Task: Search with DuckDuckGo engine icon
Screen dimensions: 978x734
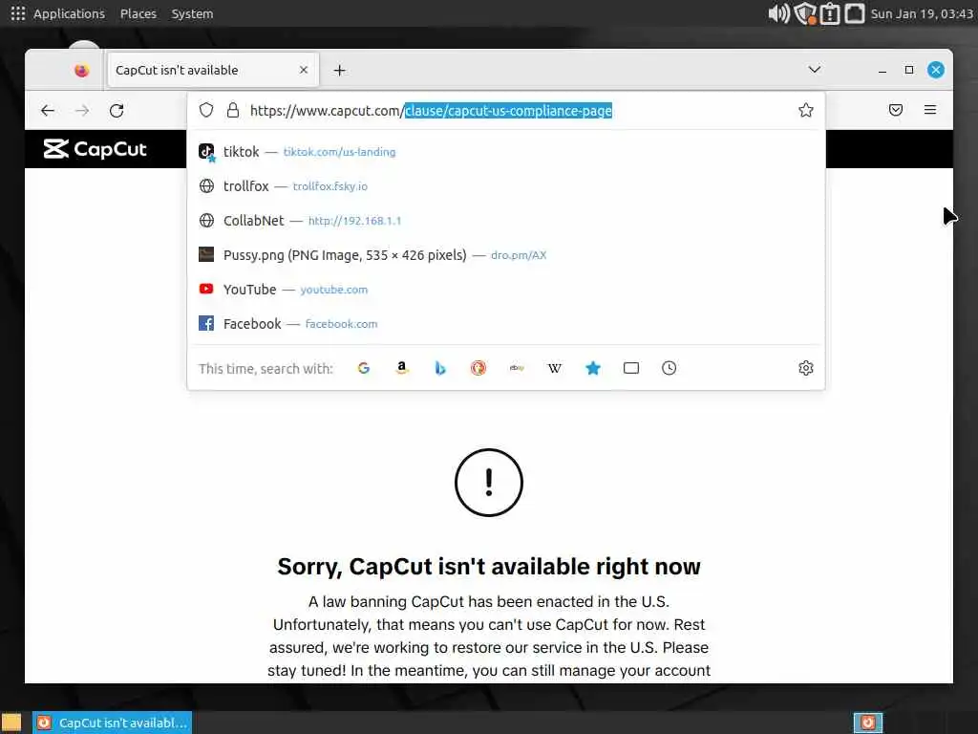Action: (x=478, y=368)
